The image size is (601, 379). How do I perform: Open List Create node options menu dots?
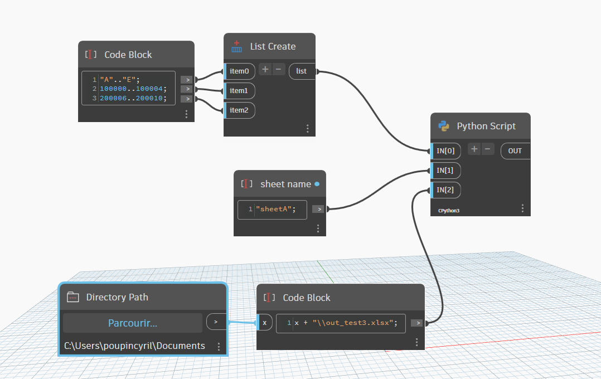point(308,128)
